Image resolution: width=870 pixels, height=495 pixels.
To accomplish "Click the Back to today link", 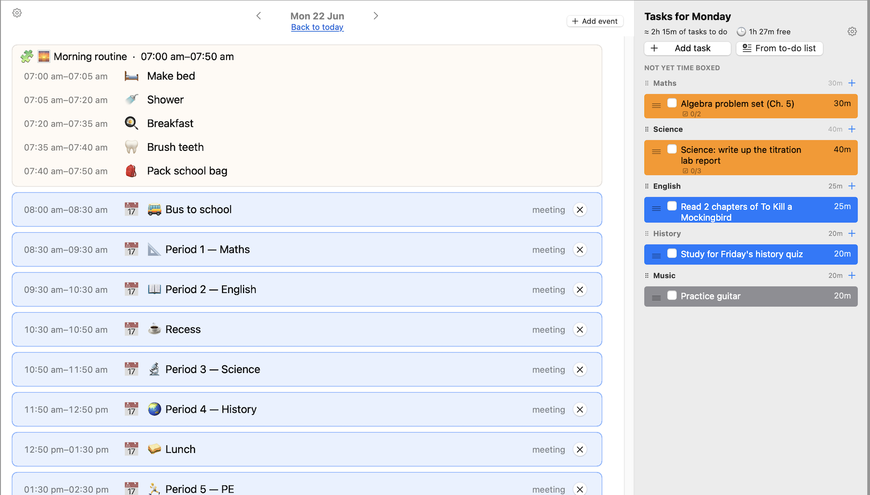I will (x=317, y=27).
